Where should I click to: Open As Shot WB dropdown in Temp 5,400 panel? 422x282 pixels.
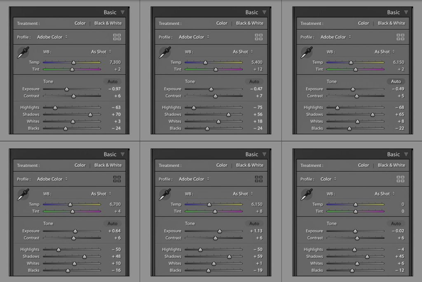(x=243, y=51)
